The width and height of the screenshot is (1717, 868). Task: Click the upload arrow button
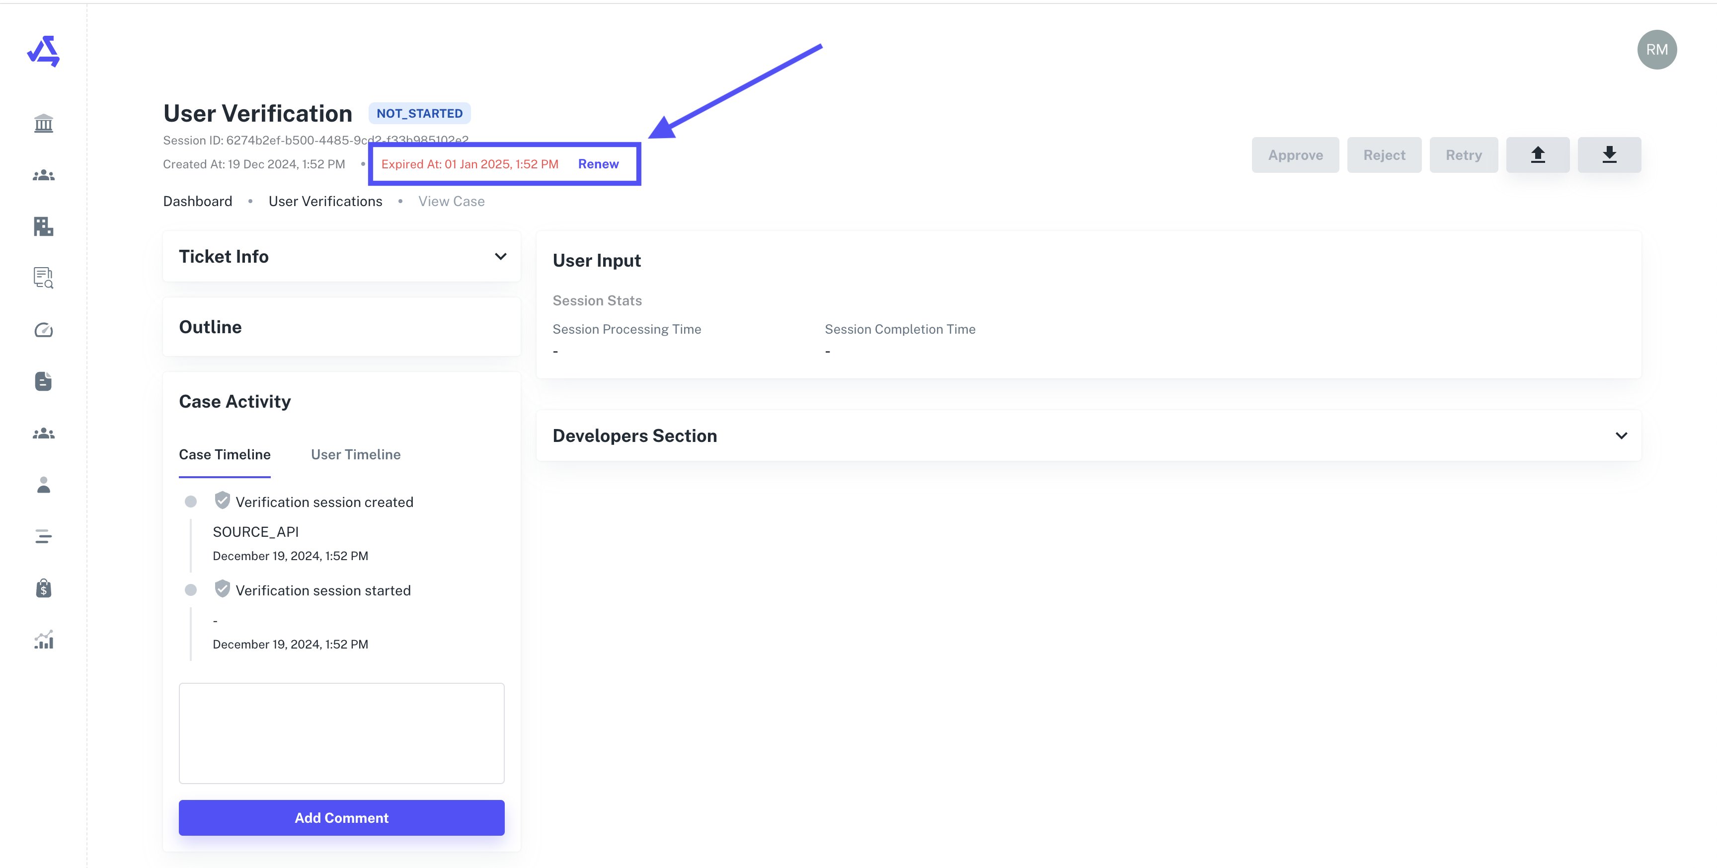click(x=1537, y=154)
